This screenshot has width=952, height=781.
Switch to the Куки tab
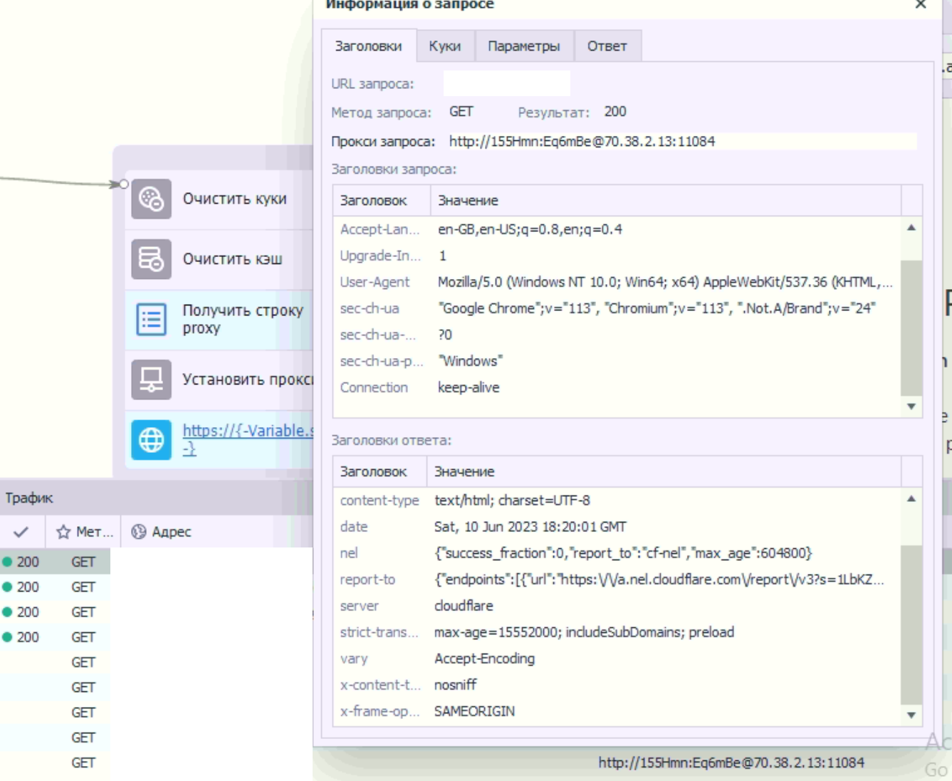coord(445,46)
